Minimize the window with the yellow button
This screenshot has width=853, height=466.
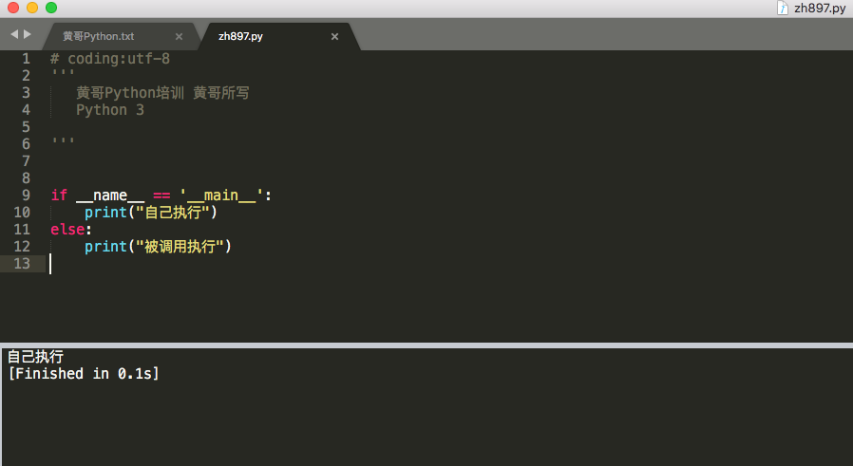(x=32, y=8)
